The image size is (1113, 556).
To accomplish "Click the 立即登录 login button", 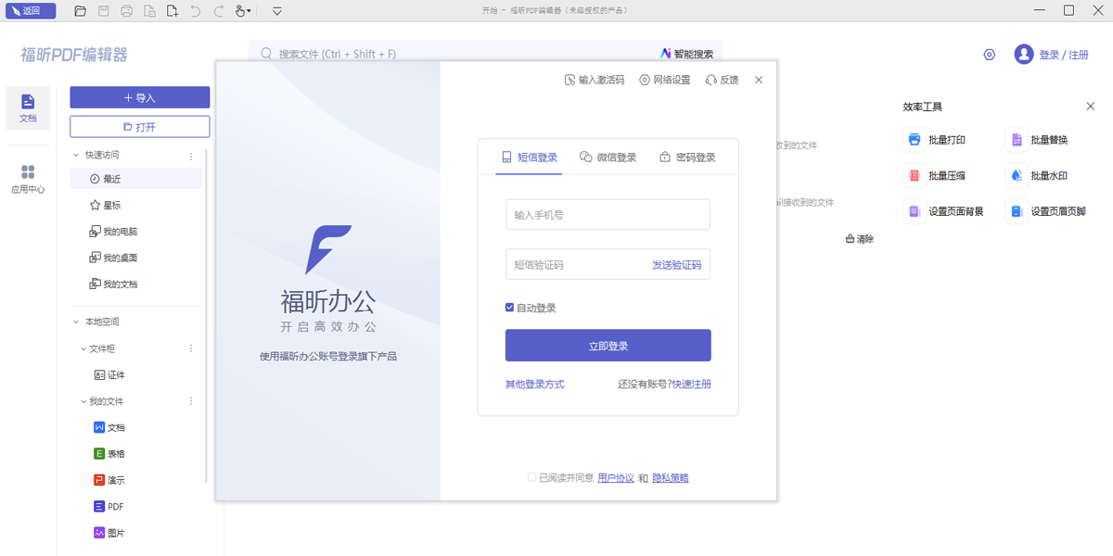I will [608, 345].
